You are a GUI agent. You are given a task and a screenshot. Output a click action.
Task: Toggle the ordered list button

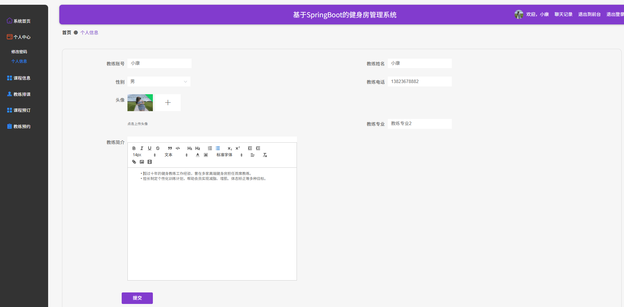pyautogui.click(x=210, y=148)
